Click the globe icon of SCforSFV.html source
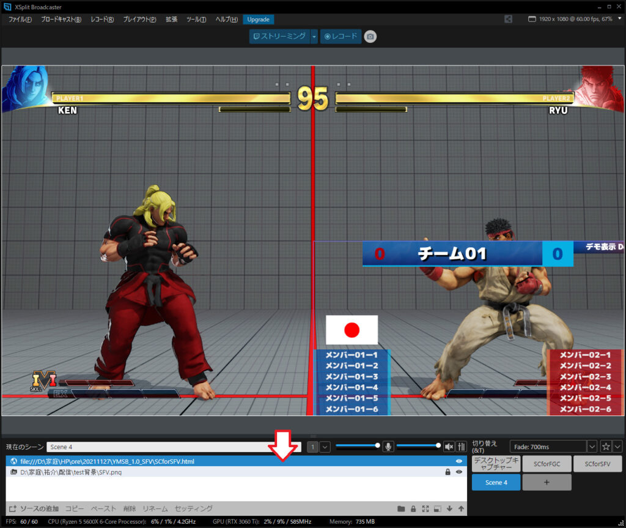 pyautogui.click(x=13, y=461)
